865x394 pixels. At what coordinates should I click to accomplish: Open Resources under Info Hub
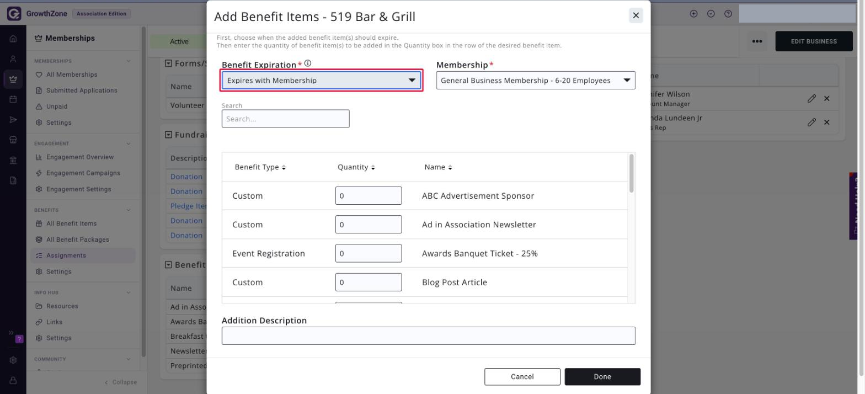[62, 306]
